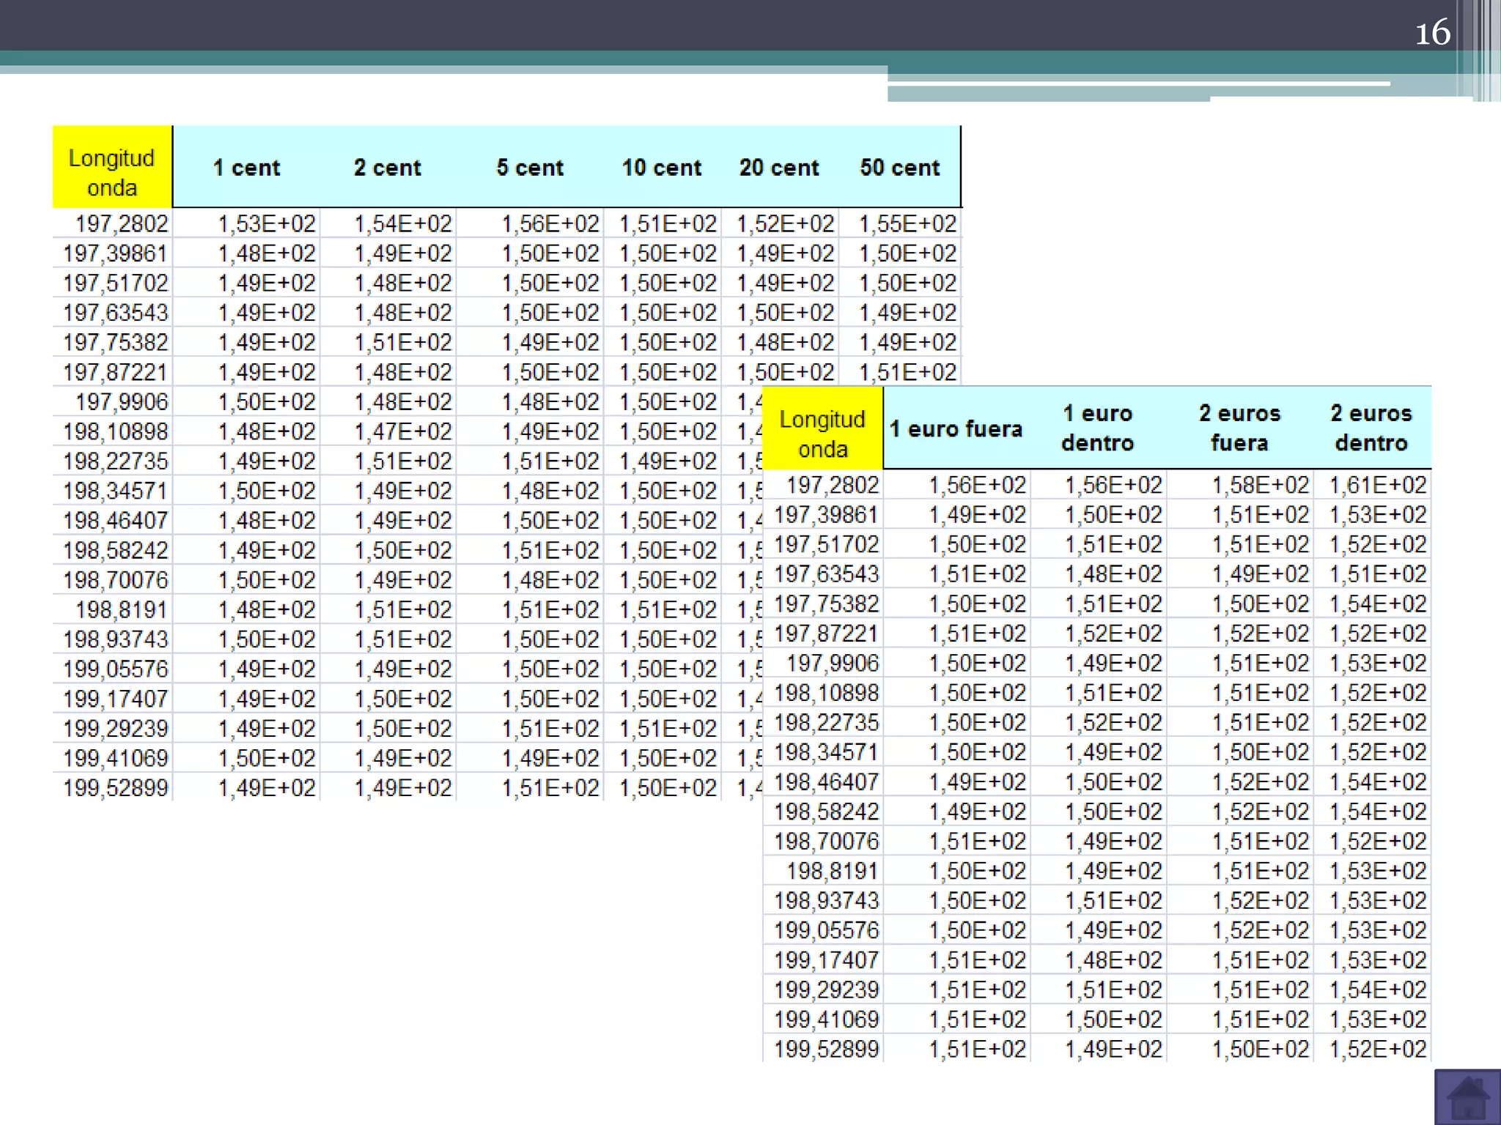1501x1125 pixels.
Task: Click the slide number 16
Action: click(x=1432, y=33)
